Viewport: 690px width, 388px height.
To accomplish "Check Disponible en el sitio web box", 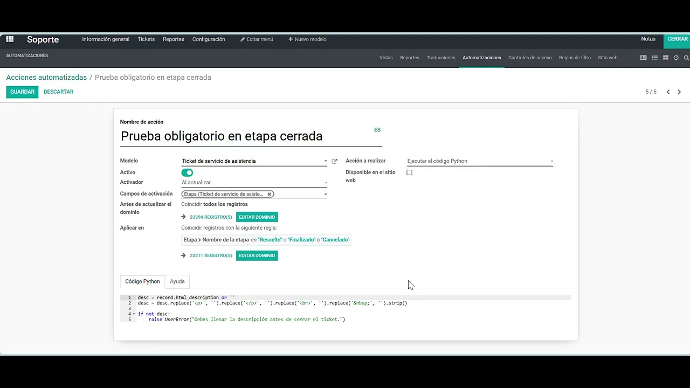I will click(x=409, y=172).
